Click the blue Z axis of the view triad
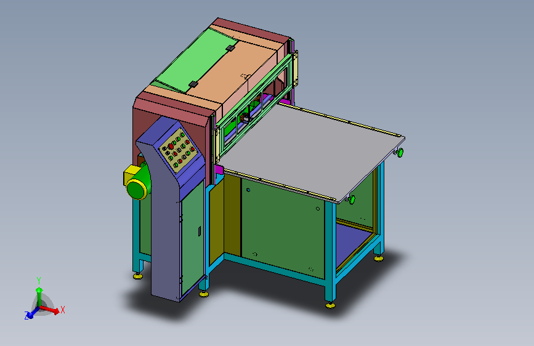This screenshot has width=534, height=346. point(31,314)
